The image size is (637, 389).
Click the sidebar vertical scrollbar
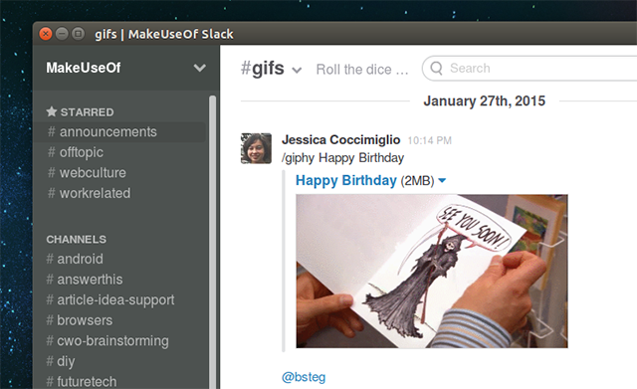click(x=212, y=242)
